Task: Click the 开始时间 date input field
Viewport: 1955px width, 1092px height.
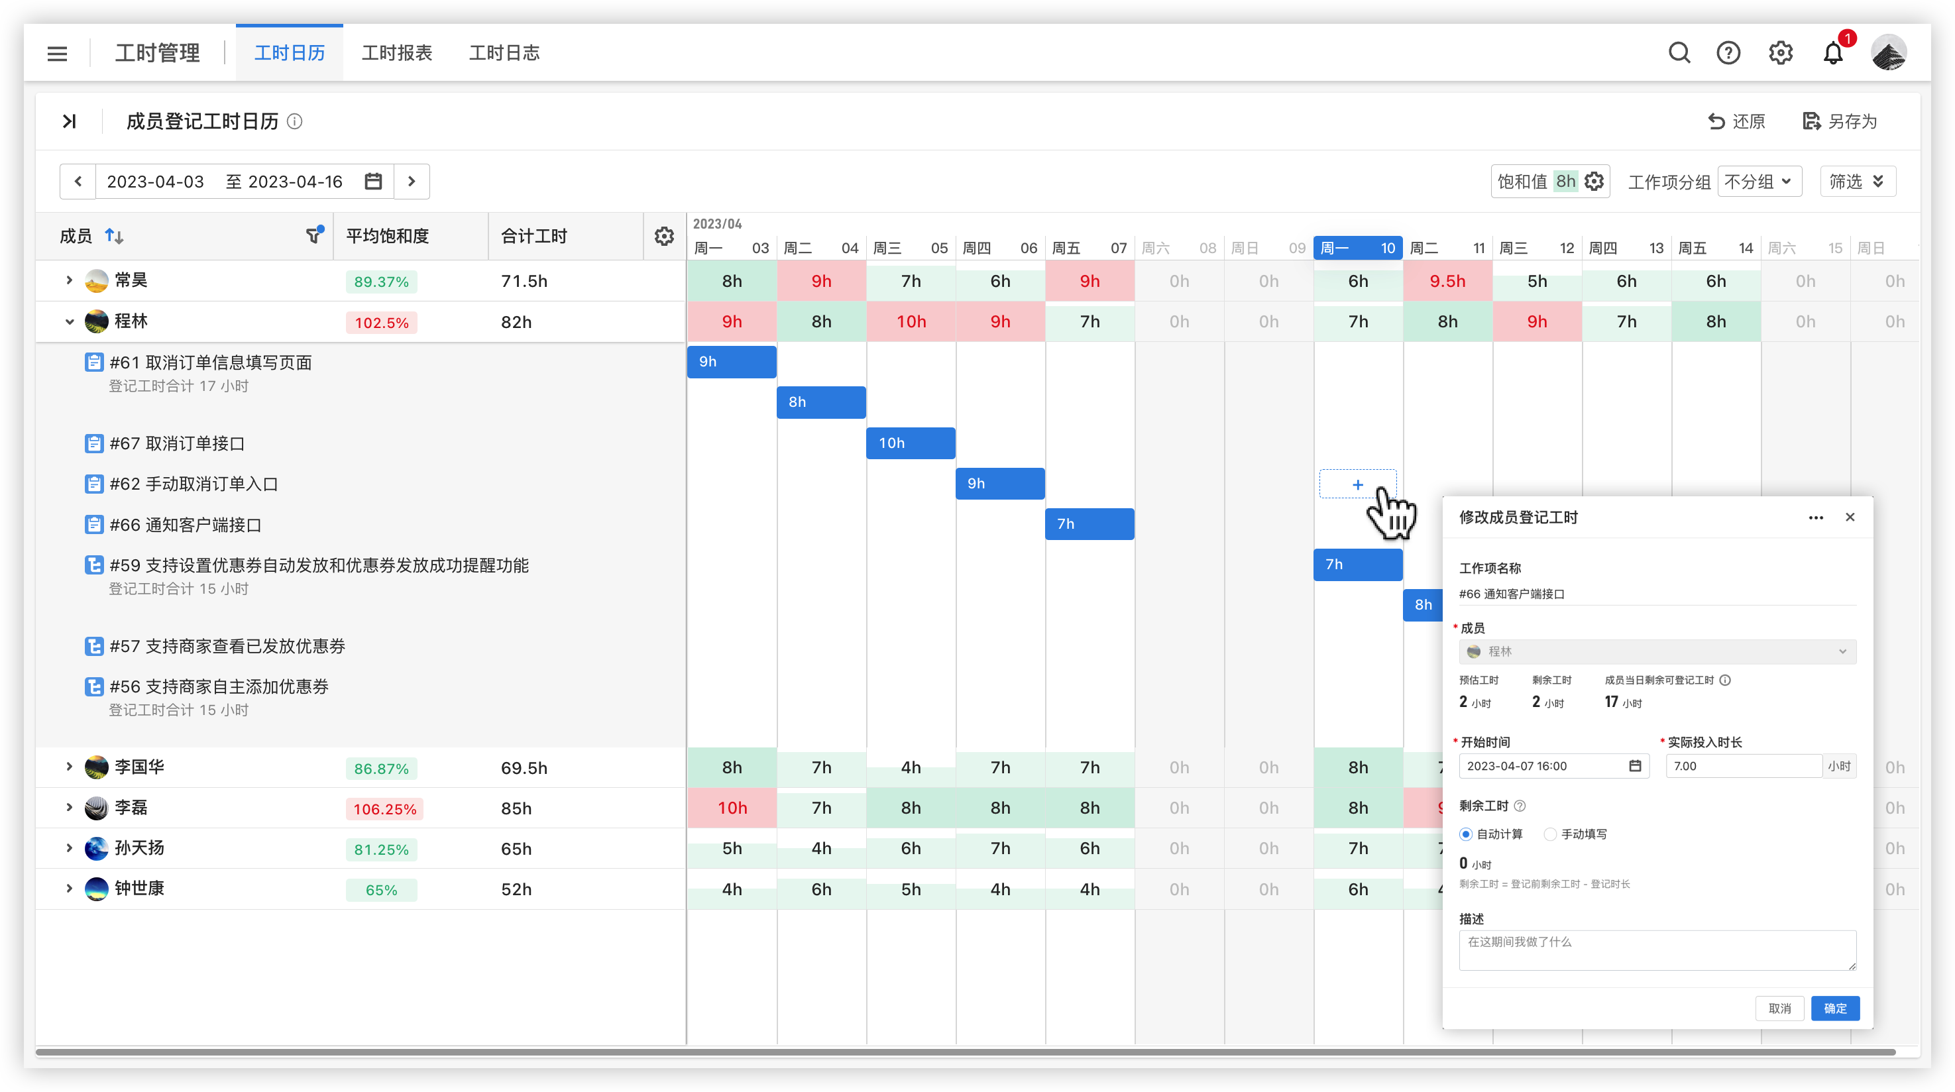Action: click(x=1553, y=766)
